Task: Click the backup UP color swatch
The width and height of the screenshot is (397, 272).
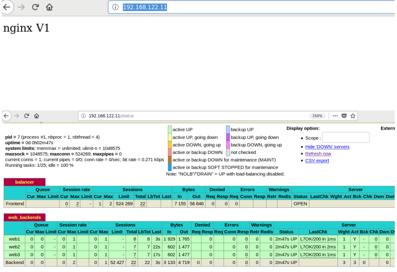Action: [228, 130]
